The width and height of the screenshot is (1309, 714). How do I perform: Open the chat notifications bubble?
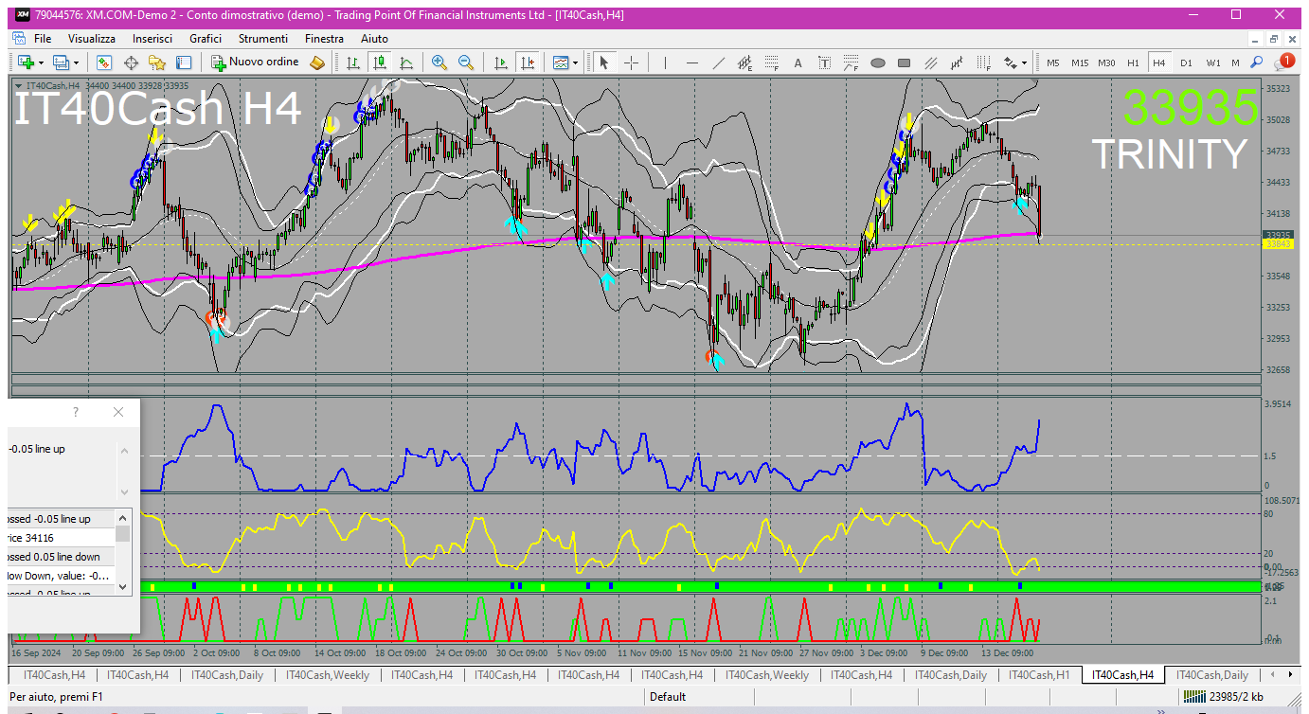point(1284,62)
